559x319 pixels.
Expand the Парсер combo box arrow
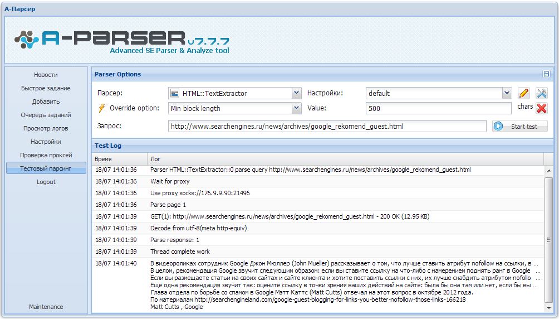tap(296, 93)
